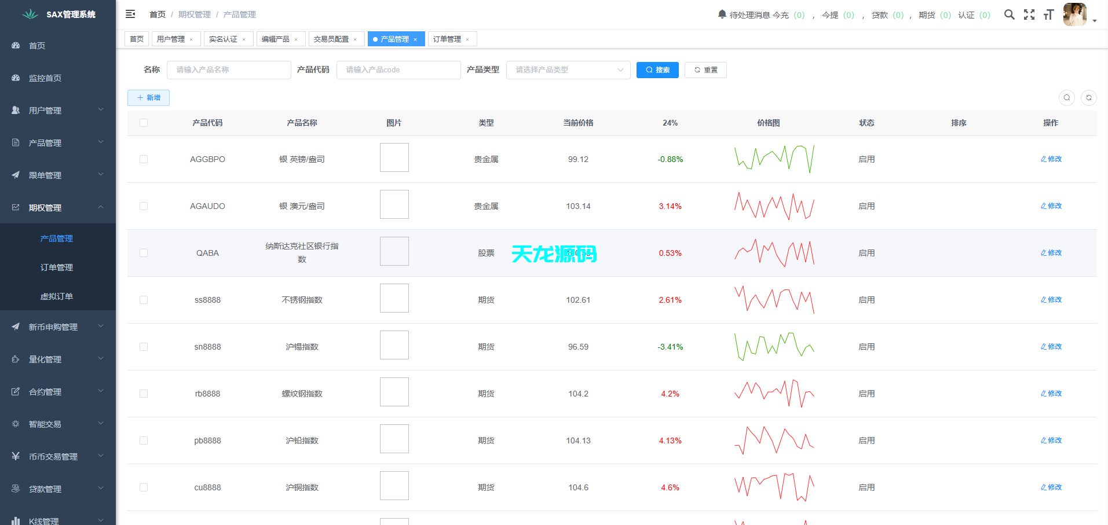The height and width of the screenshot is (525, 1108).
Task: Click the plus icon on the 新增 button
Action: pyautogui.click(x=140, y=97)
